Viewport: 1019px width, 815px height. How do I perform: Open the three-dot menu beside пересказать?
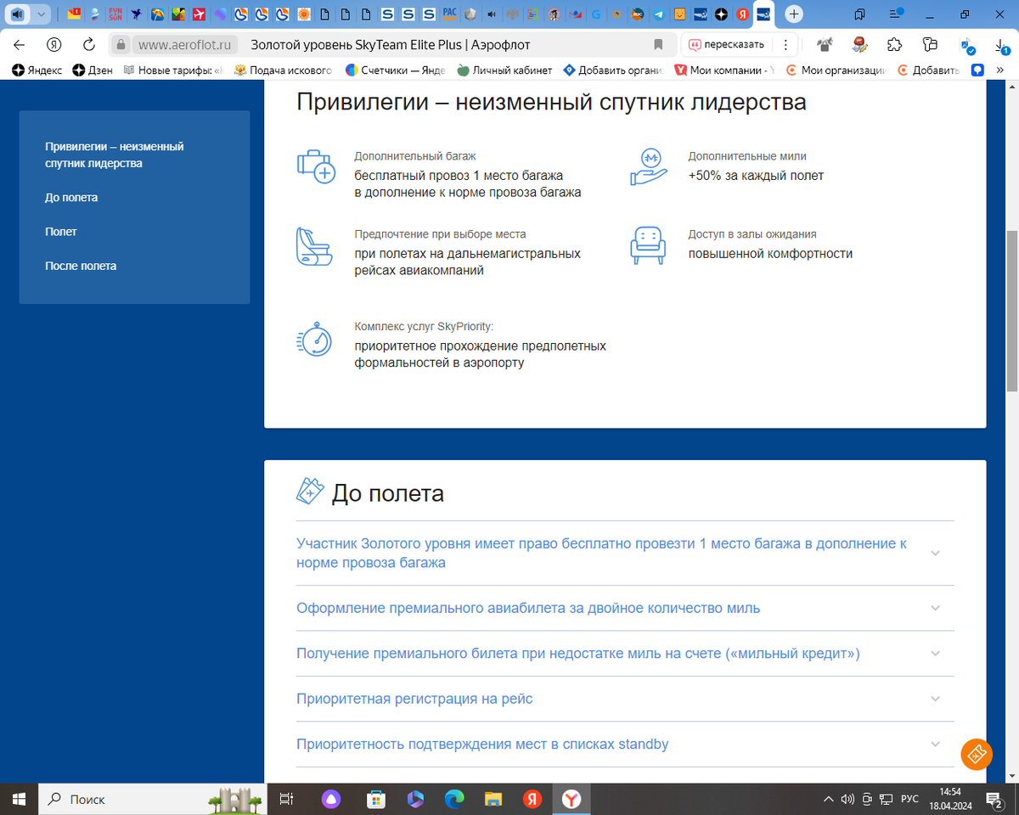click(x=786, y=45)
